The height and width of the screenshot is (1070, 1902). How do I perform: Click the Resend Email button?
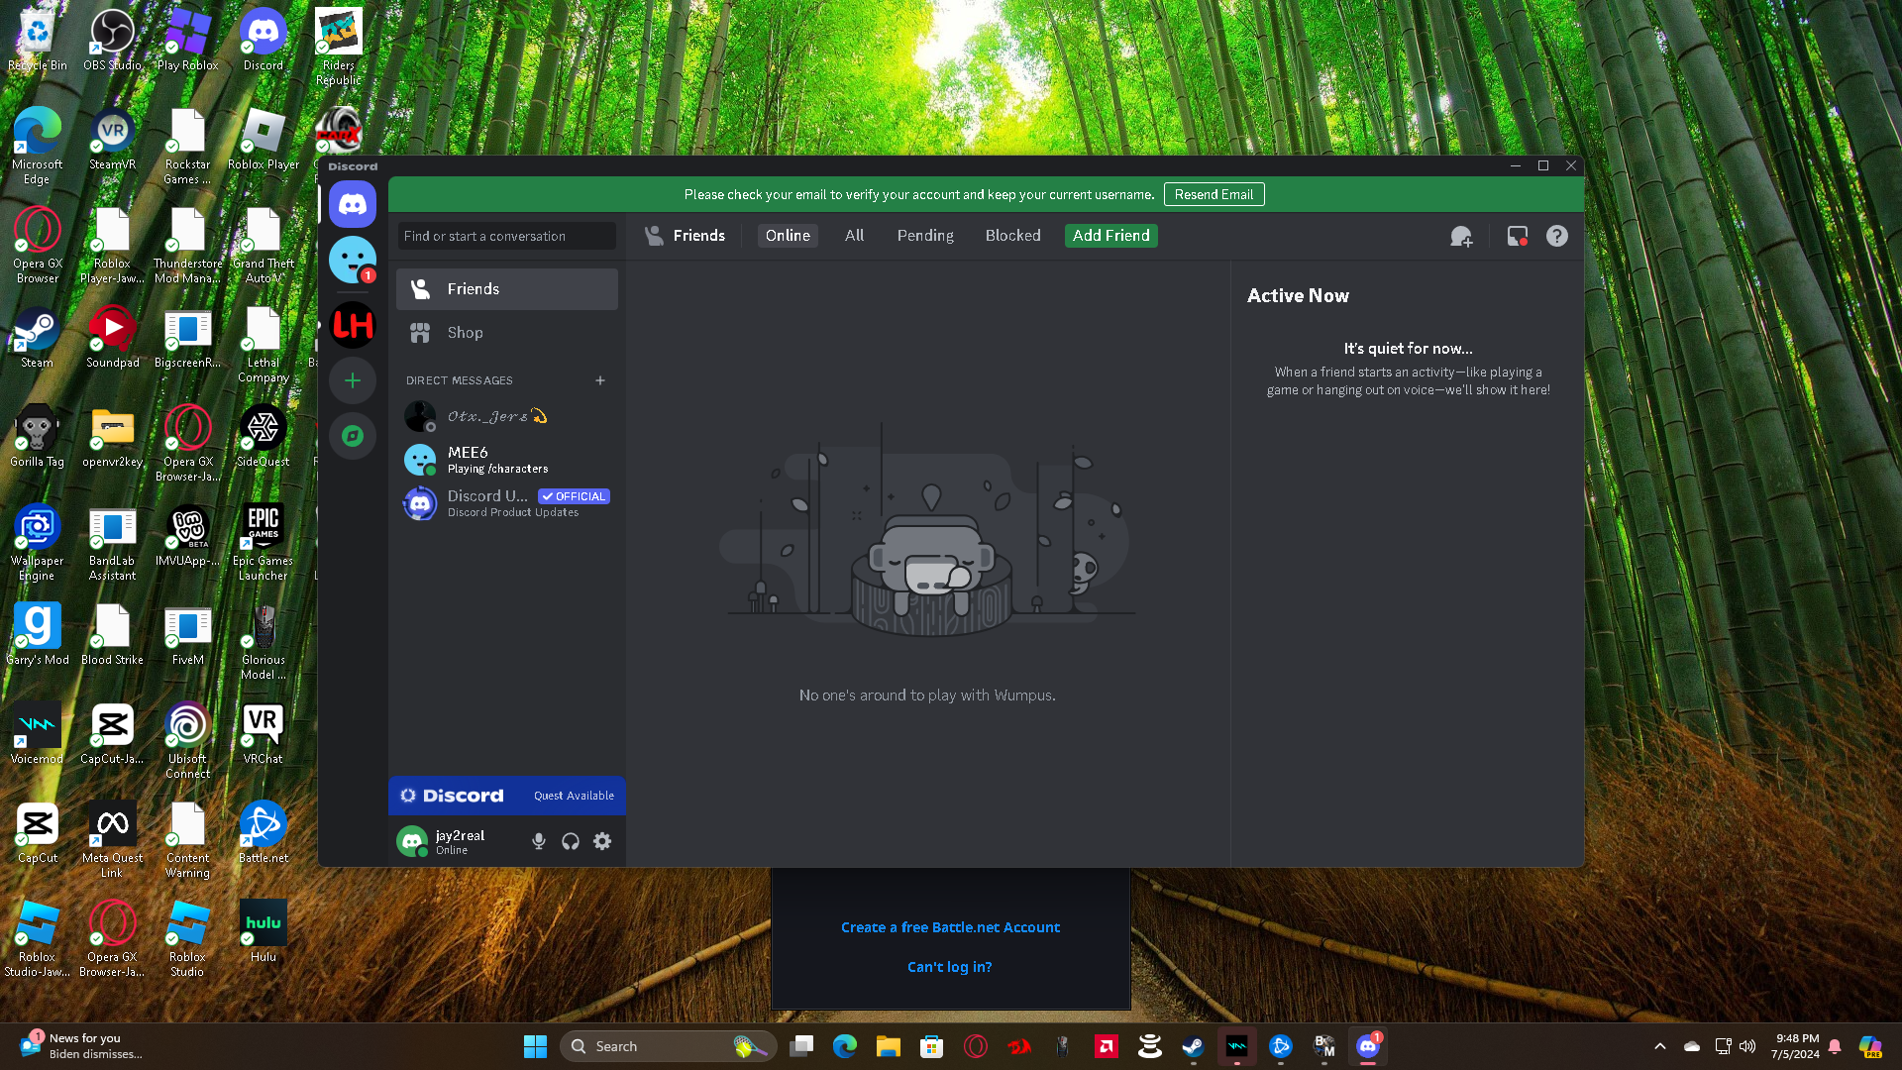(x=1214, y=194)
